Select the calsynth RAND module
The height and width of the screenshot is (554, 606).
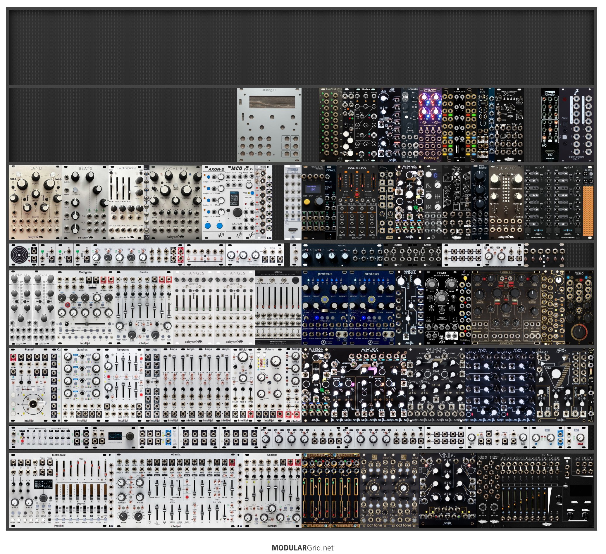(x=35, y=202)
